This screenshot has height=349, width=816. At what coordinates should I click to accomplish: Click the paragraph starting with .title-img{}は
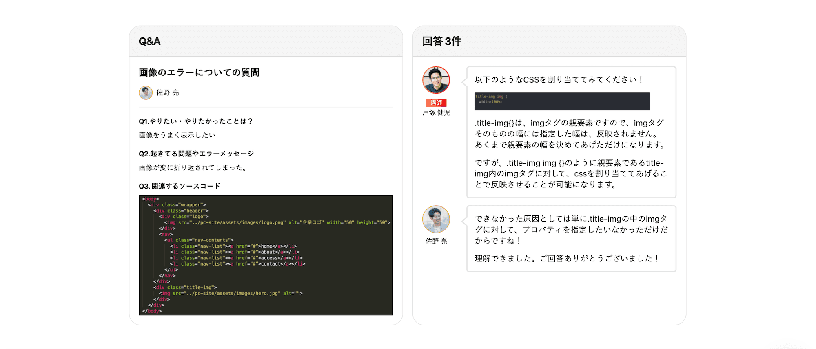coord(571,134)
